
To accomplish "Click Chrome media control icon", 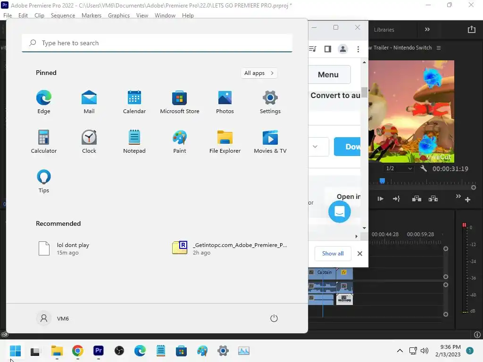I will (x=313, y=49).
